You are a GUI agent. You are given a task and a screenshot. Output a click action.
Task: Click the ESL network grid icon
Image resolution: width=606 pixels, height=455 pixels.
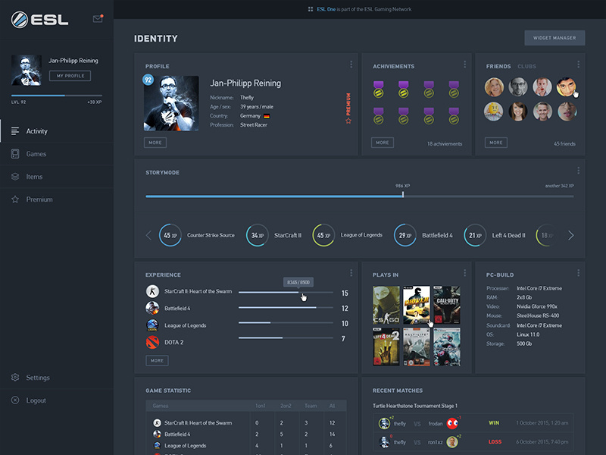311,9
